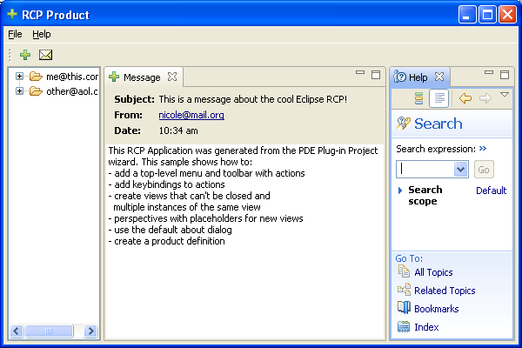Expand search expression hints chevron
The width and height of the screenshot is (522, 348).
483,149
